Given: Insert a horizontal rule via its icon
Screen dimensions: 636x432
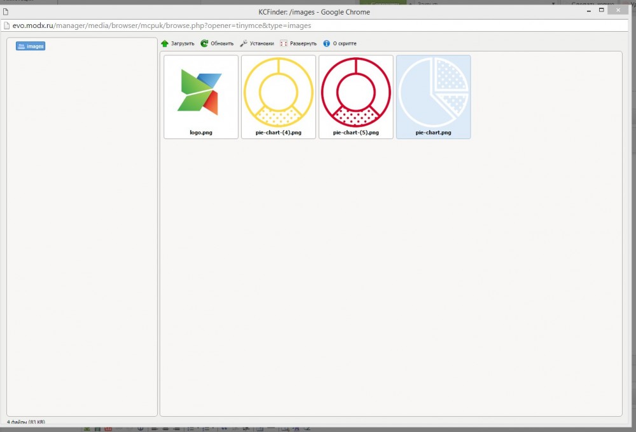Looking at the screenshot, I should coord(271,428).
